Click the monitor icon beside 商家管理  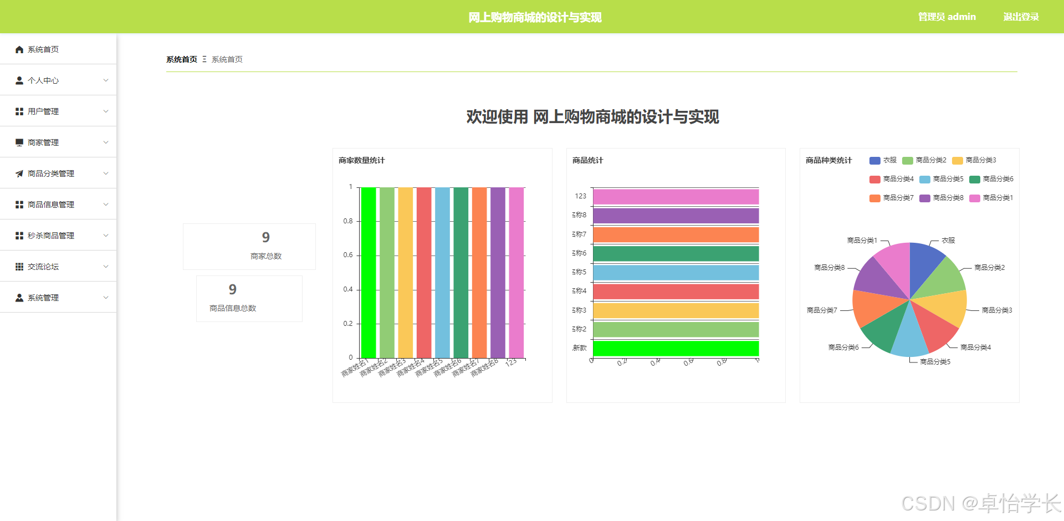tap(19, 142)
